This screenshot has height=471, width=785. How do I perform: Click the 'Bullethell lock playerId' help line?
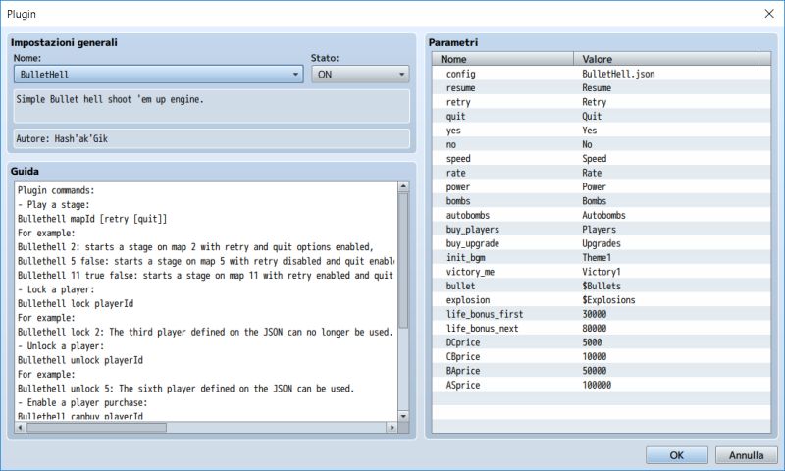point(76,303)
